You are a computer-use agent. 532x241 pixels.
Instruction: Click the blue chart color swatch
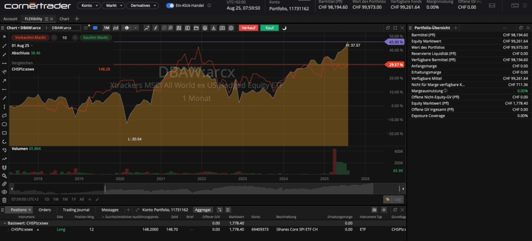95,28
